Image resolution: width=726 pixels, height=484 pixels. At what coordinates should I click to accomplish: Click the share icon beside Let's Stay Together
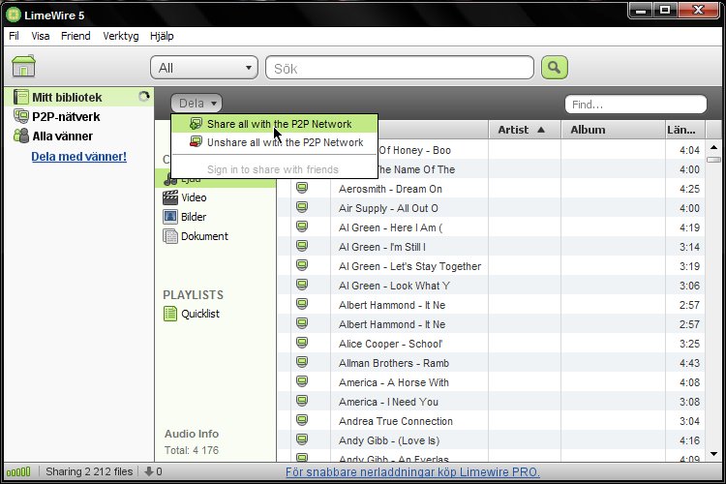(x=302, y=265)
